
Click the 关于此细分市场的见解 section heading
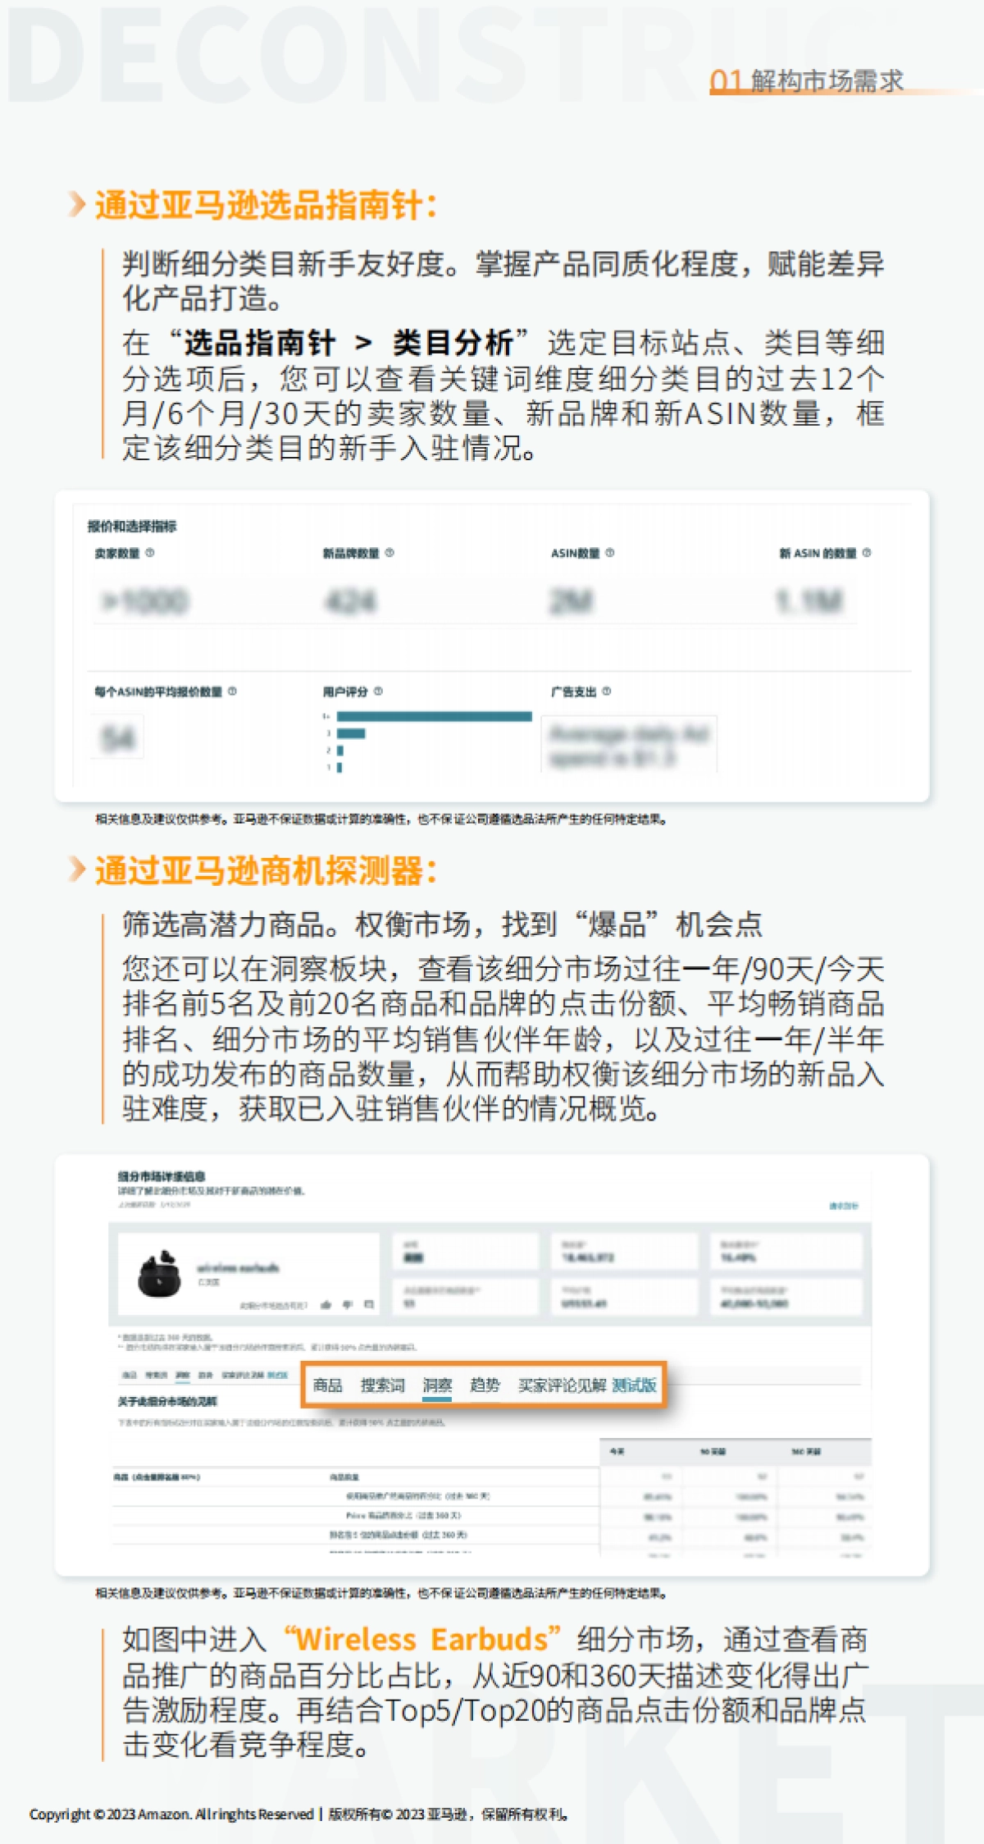click(167, 1401)
